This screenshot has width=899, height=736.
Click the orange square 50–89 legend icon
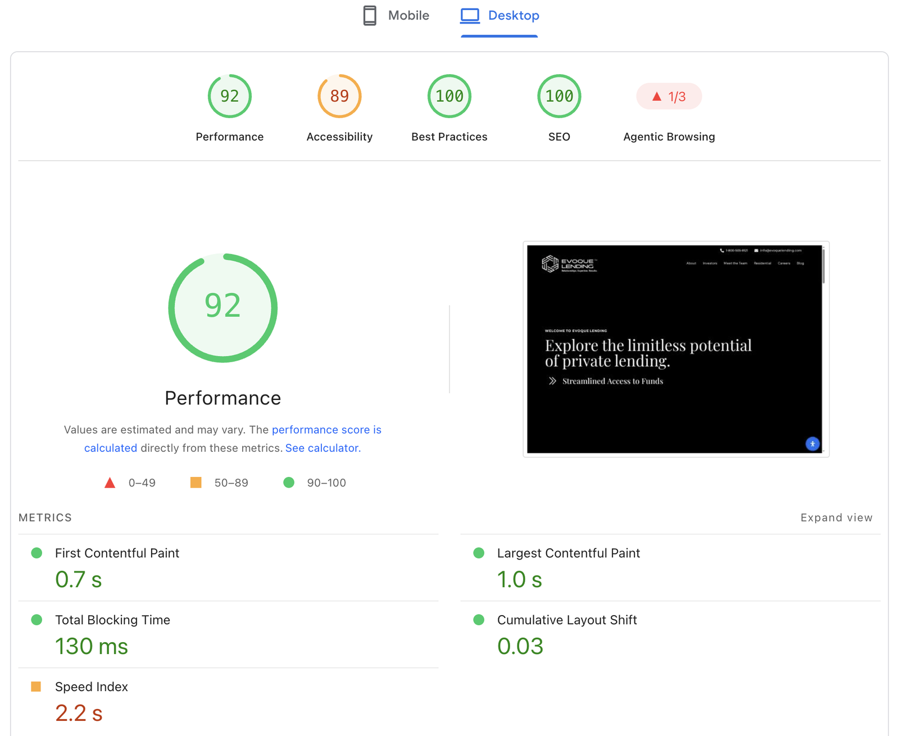point(196,483)
